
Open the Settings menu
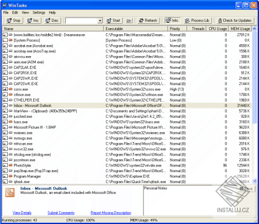point(39,12)
